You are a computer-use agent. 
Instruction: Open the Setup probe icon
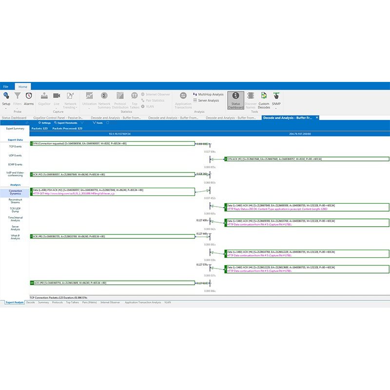point(6,96)
